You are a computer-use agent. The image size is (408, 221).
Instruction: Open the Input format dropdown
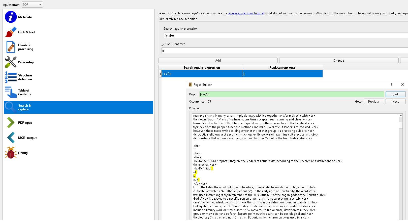pos(33,5)
